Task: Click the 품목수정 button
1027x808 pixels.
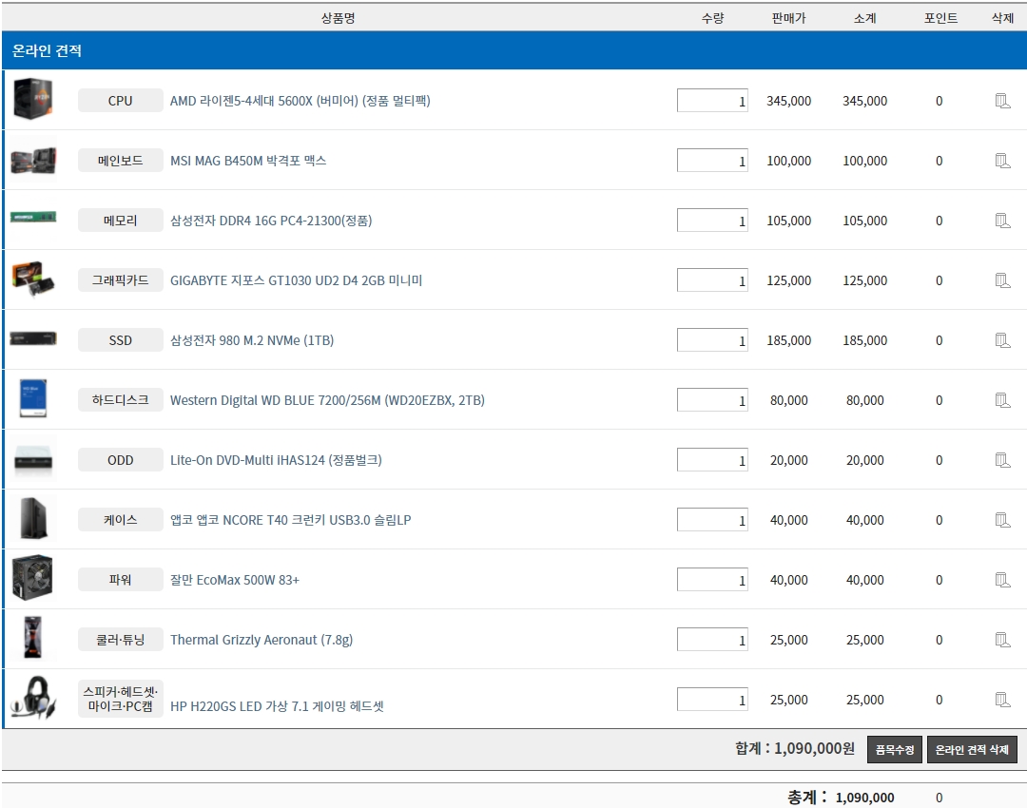Action: (x=895, y=750)
